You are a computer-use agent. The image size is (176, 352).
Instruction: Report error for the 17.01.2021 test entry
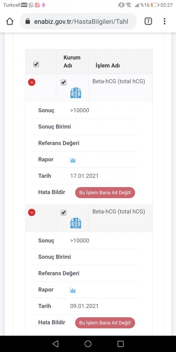tap(105, 193)
